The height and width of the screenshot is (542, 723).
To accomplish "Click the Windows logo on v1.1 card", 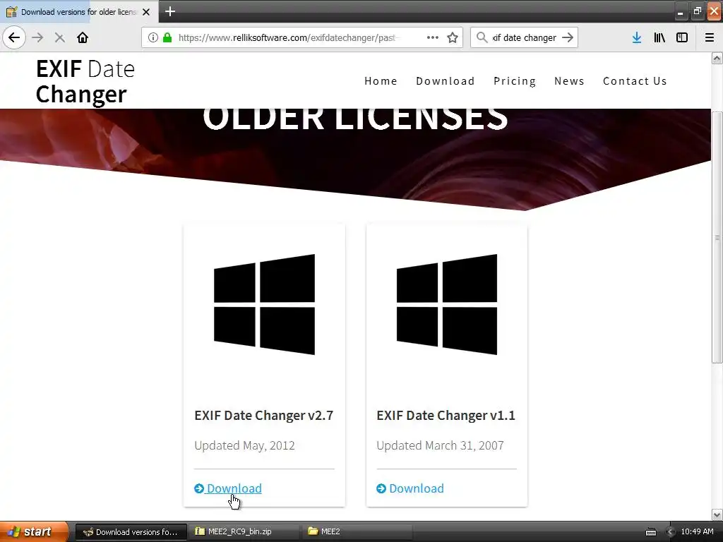I will click(x=447, y=305).
